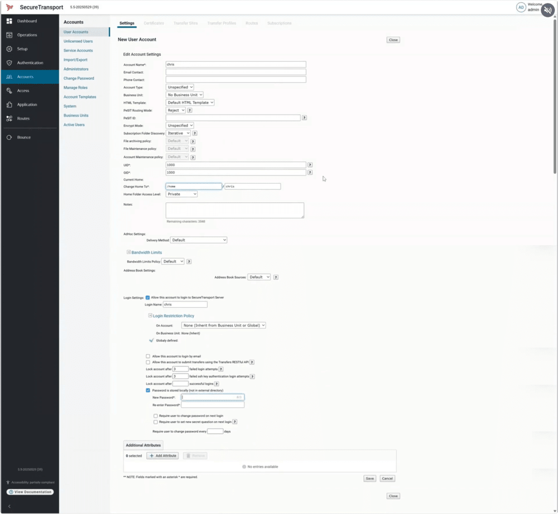Focus the Email Contact input field
558x514 pixels.
pyautogui.click(x=235, y=72)
